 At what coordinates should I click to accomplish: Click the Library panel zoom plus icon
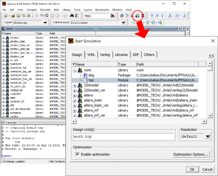180,29
